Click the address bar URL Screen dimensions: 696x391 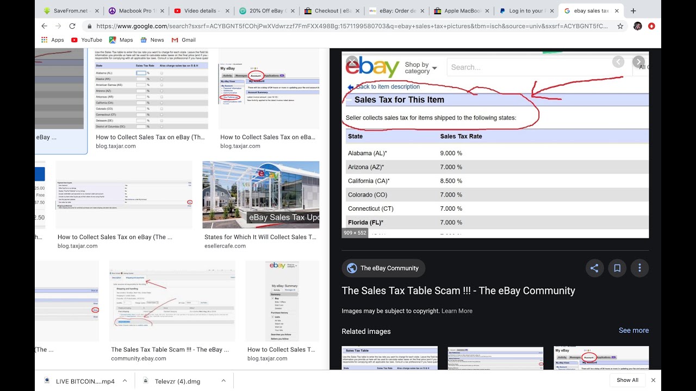click(x=352, y=26)
